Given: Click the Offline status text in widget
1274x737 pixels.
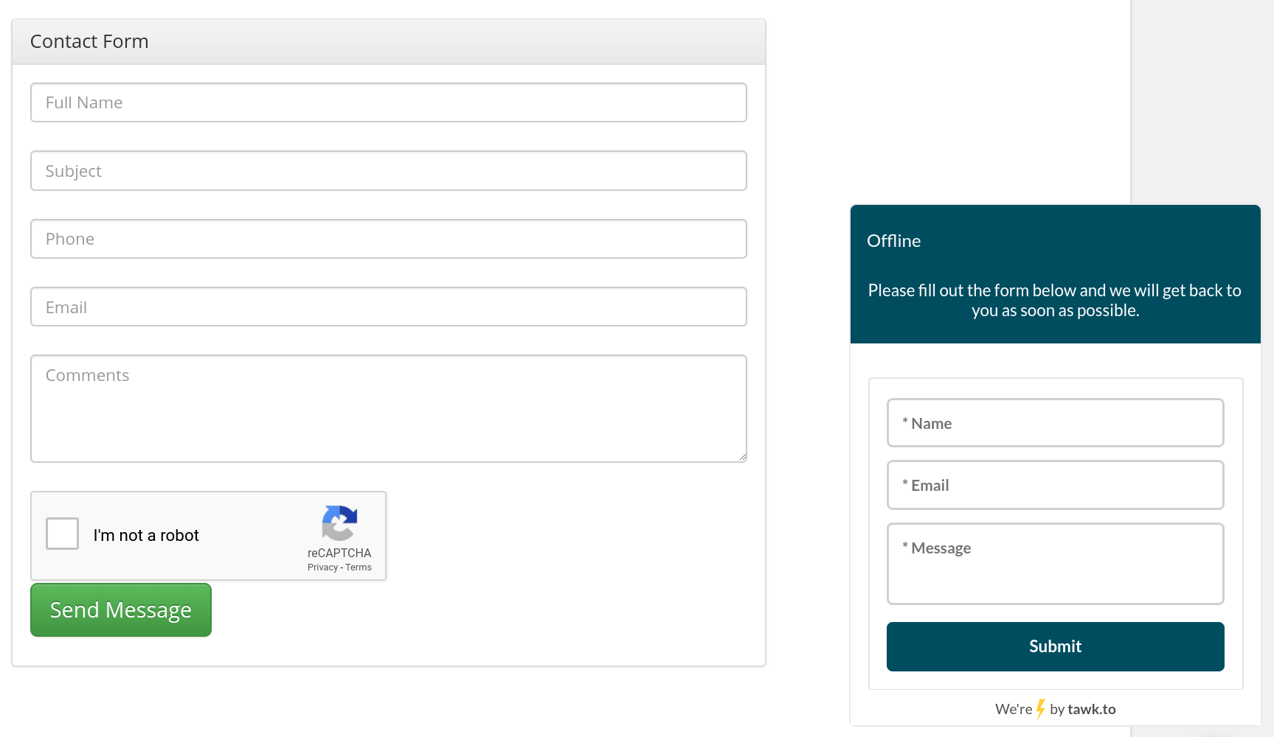Looking at the screenshot, I should (894, 241).
